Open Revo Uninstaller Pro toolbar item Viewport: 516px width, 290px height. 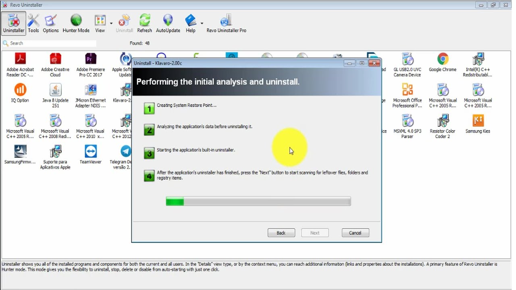tap(227, 23)
